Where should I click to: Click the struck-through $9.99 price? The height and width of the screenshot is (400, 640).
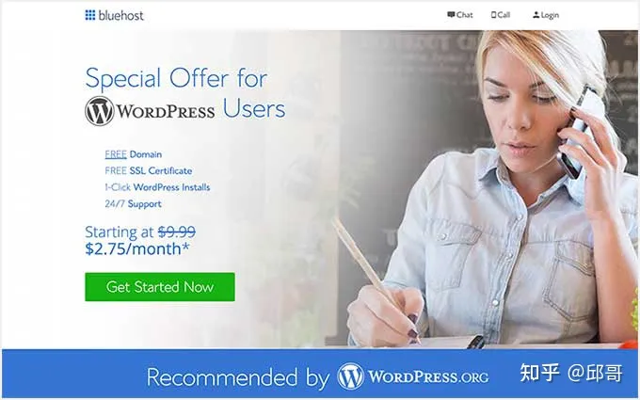click(177, 232)
